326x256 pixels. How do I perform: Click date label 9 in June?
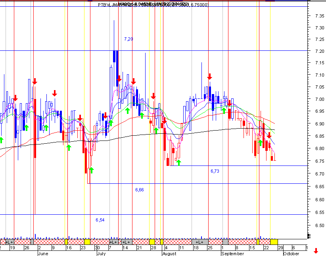[x=53, y=248]
